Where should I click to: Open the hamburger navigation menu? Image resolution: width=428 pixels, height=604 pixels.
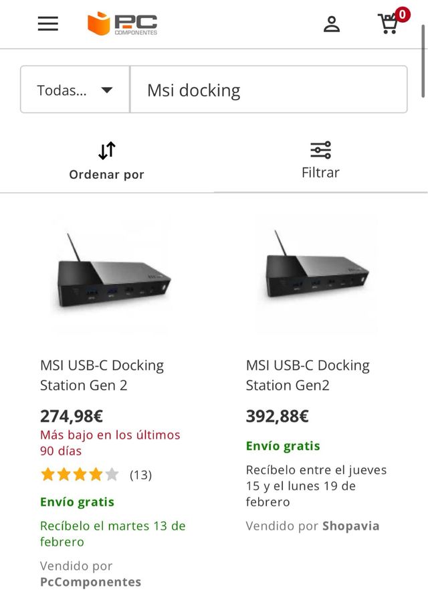(47, 24)
